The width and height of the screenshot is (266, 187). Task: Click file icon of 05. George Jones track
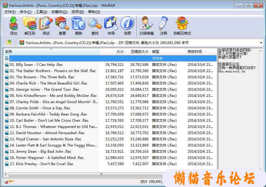click(7, 90)
